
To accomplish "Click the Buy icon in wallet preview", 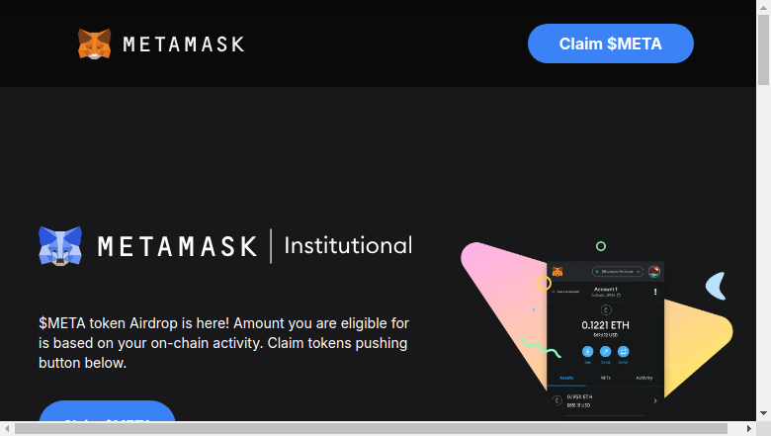I will click(x=587, y=351).
